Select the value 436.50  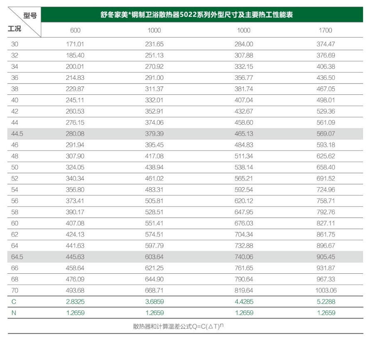pyautogui.click(x=326, y=78)
